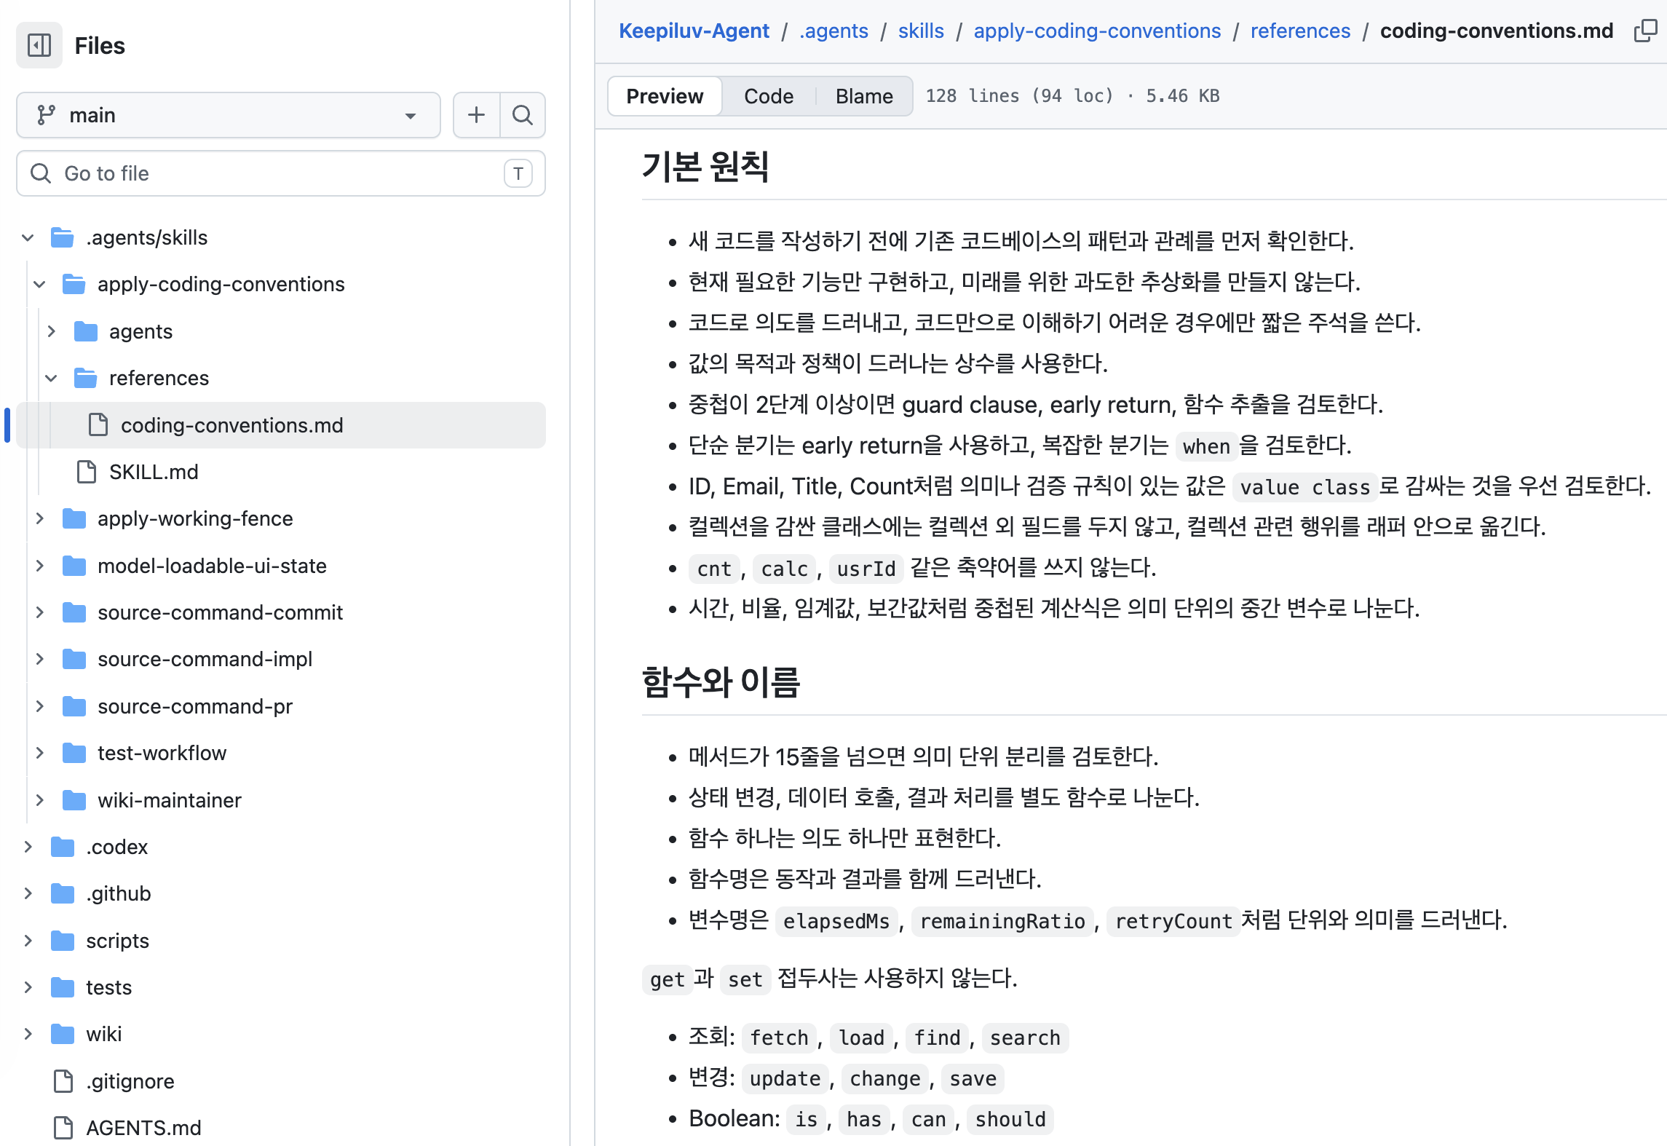Screen dimensions: 1667x1146
Task: Click the scripts folder icon
Action: tap(63, 941)
